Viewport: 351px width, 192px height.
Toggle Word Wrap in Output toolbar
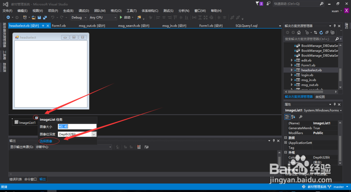click(x=146, y=147)
